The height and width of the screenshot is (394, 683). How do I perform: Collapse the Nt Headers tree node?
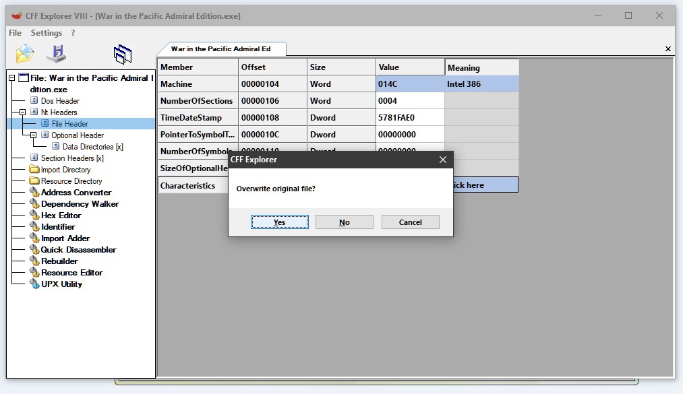[22, 112]
